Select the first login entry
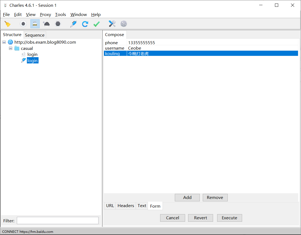Screen dimensions: 301x235 click(32, 54)
